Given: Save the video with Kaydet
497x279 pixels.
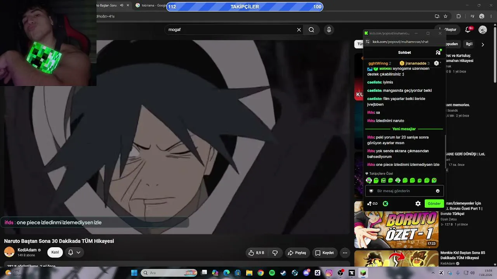Looking at the screenshot, I should tap(324, 253).
